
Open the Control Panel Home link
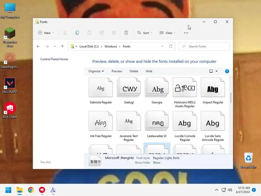54,59
